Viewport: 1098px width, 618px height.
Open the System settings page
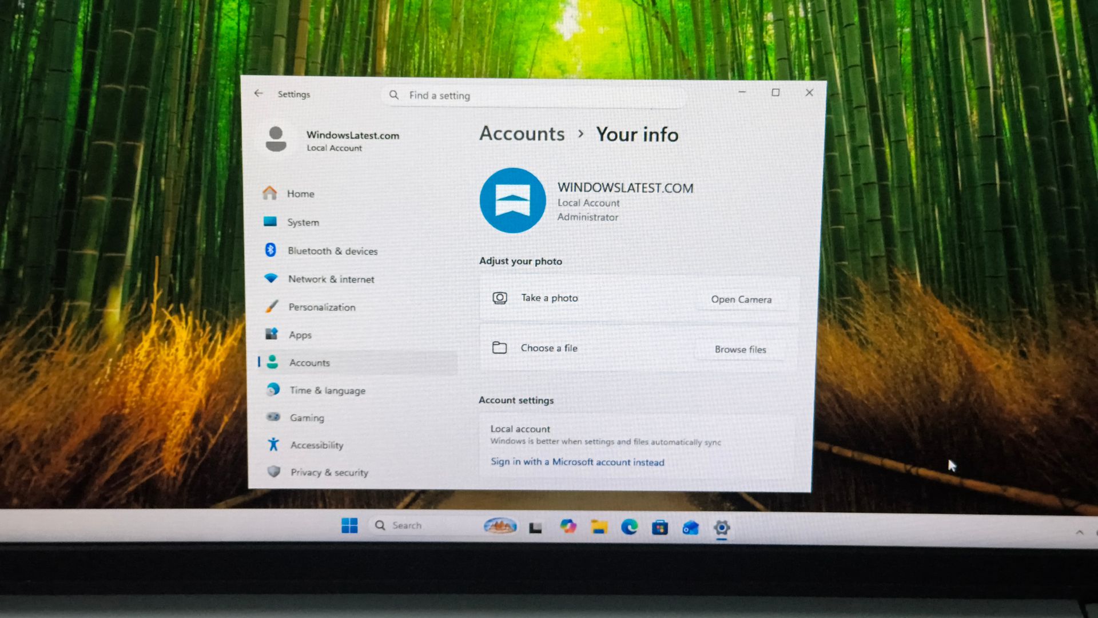358,222
